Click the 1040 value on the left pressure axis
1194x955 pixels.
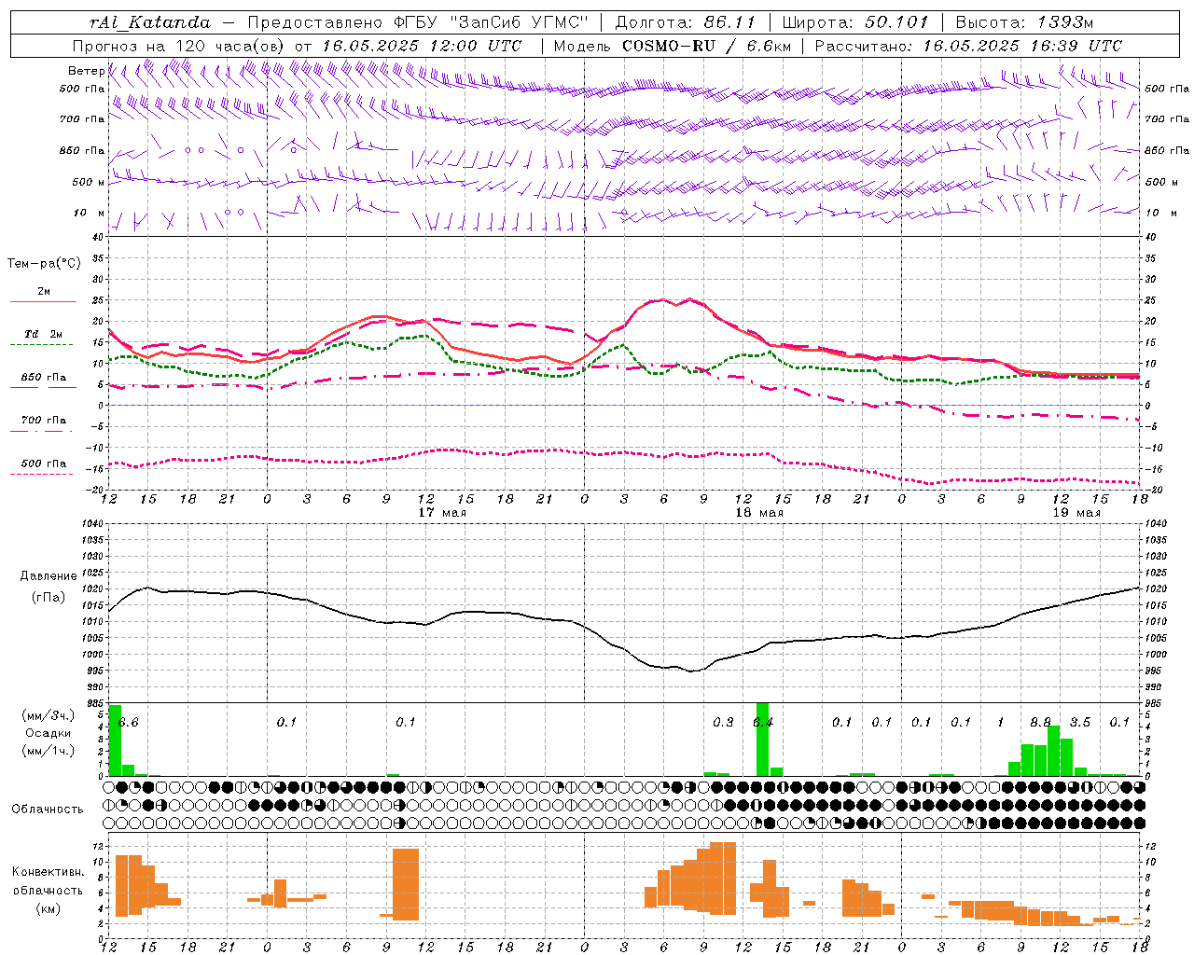pos(92,523)
